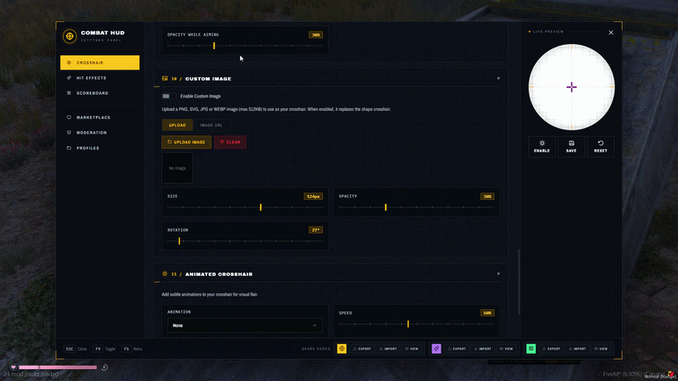Viewport: 678px width, 381px height.
Task: Click the Animated Crosshair sun icon
Action: pyautogui.click(x=164, y=273)
